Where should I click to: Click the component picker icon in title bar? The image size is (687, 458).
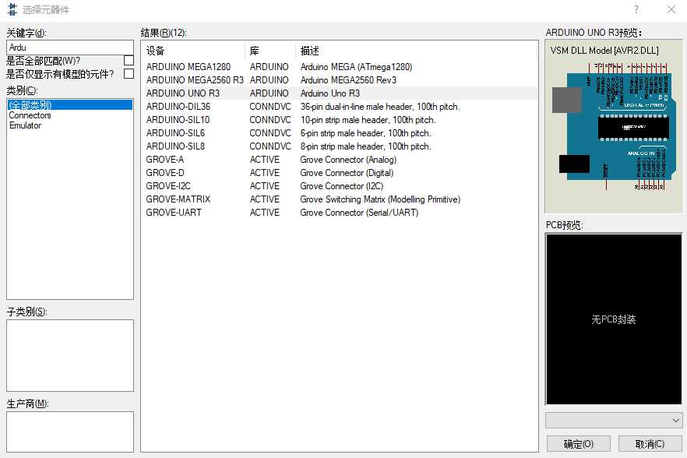coord(12,9)
